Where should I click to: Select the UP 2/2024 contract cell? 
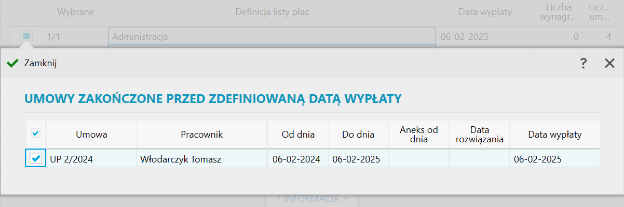click(91, 159)
